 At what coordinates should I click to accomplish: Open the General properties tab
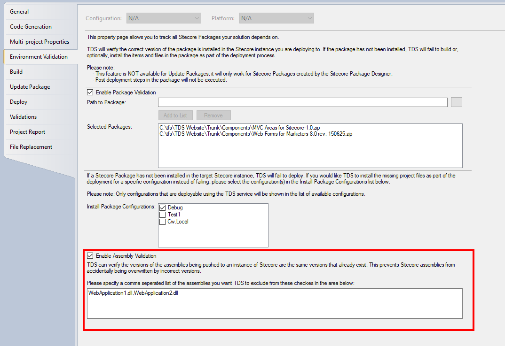click(40, 12)
